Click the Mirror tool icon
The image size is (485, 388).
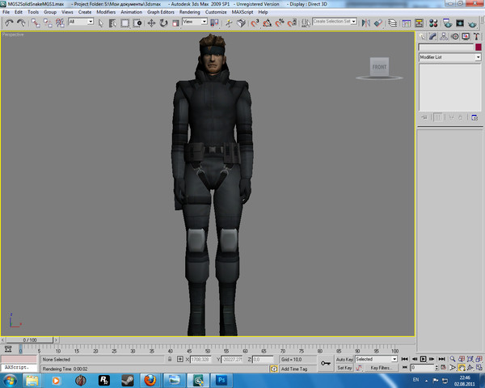tap(366, 23)
